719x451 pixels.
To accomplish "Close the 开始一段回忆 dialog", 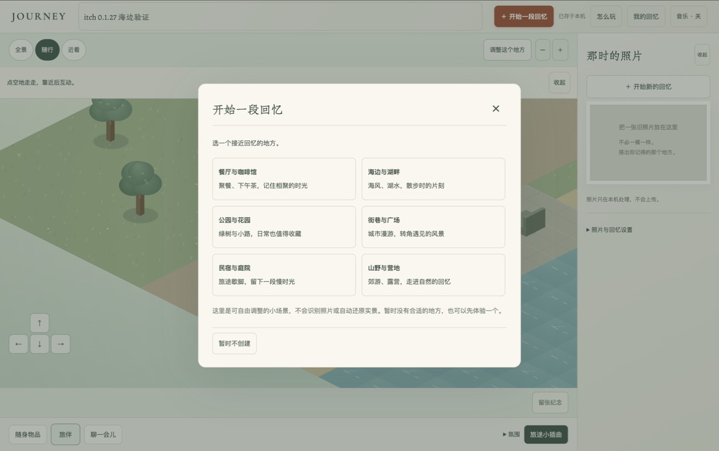I will tap(496, 109).
